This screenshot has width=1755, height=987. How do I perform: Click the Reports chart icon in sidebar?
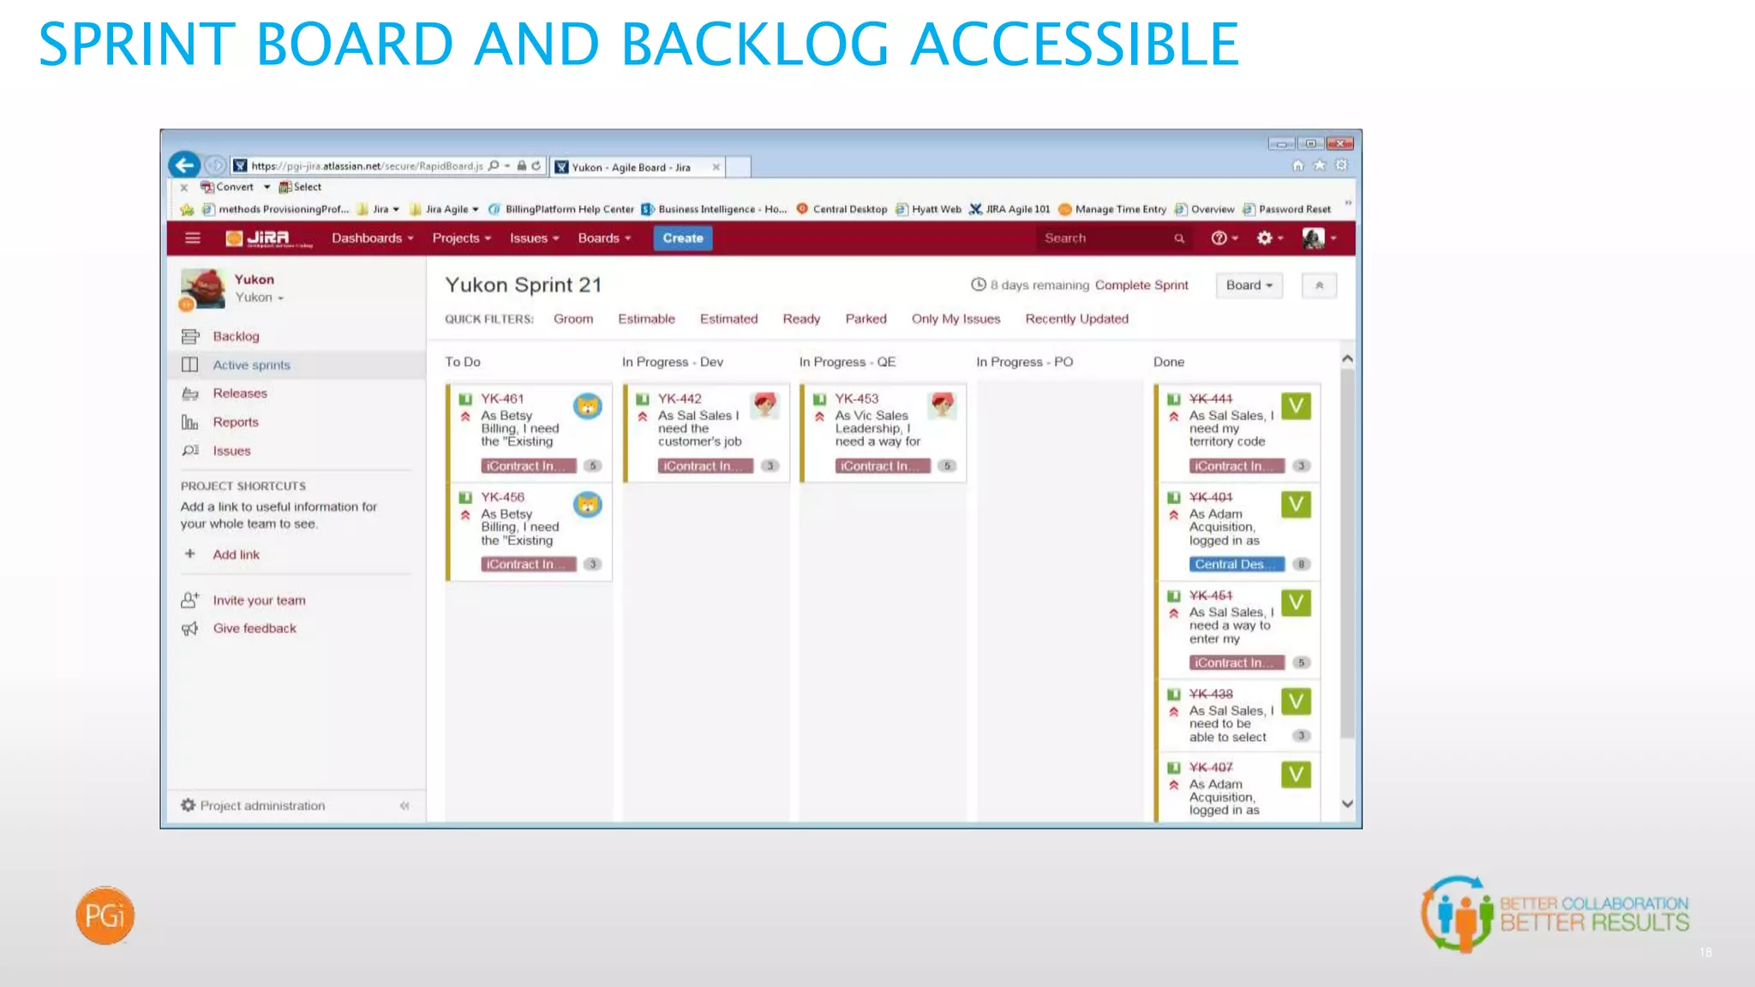[190, 422]
